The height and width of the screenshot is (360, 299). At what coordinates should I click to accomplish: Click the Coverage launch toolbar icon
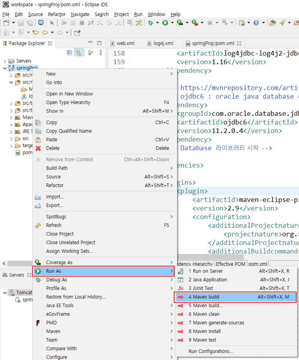pos(180,23)
